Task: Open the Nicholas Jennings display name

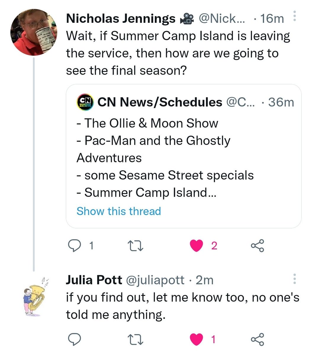Action: [x=121, y=19]
